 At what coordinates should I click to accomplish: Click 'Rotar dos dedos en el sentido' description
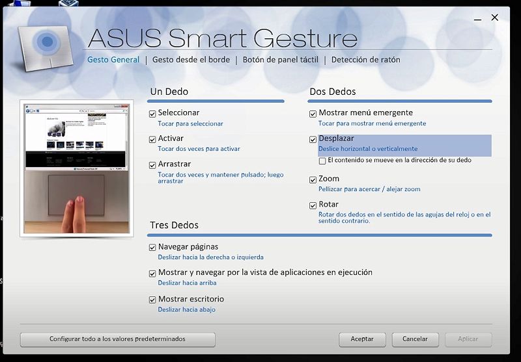coord(404,218)
